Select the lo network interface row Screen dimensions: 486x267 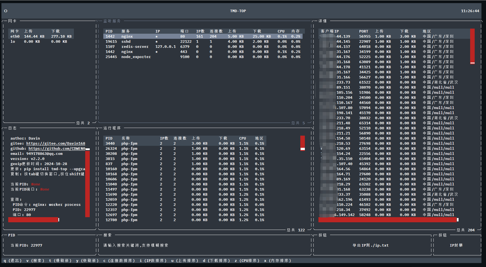pyautogui.click(x=41, y=42)
